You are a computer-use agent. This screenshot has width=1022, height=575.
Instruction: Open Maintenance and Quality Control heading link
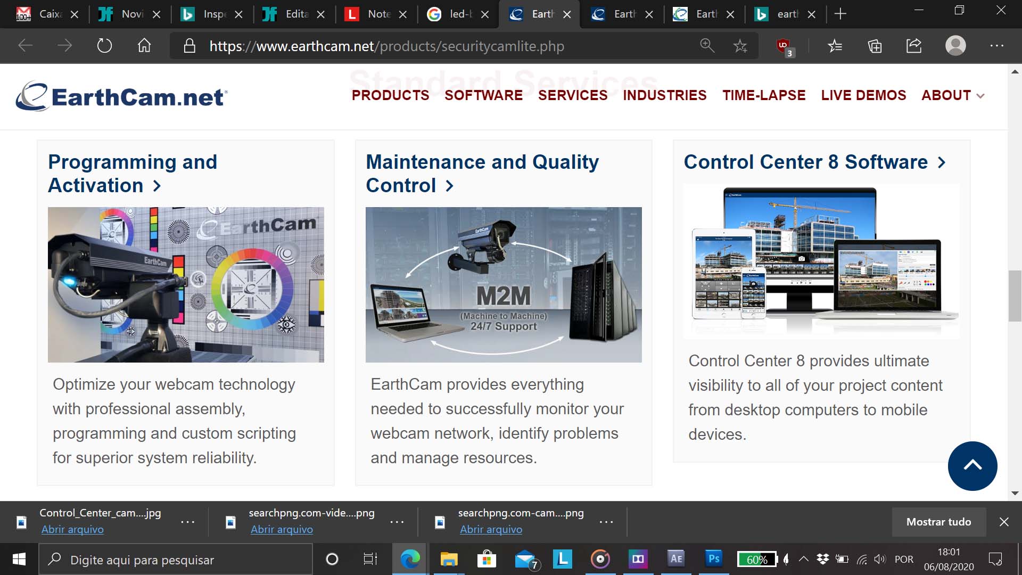[482, 174]
